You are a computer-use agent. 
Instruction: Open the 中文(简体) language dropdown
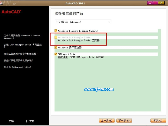tap(83, 22)
